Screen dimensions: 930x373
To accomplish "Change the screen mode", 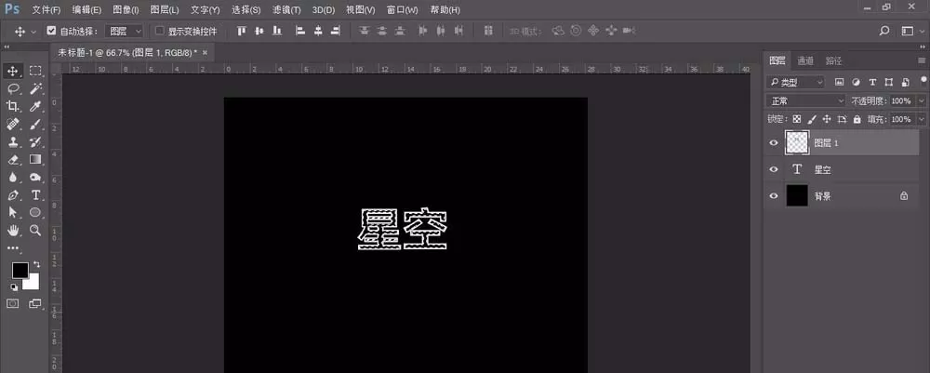I will point(35,303).
